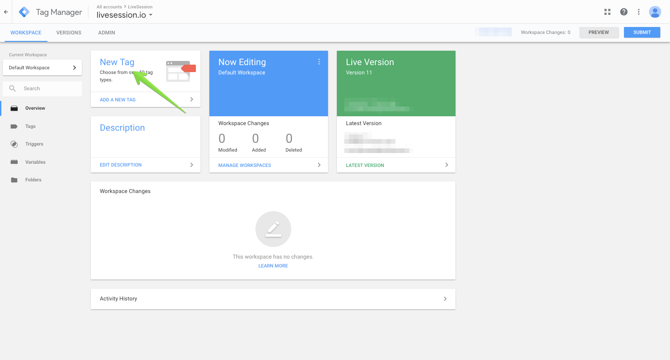Click the search magnifier icon
The height and width of the screenshot is (360, 670).
[13, 88]
